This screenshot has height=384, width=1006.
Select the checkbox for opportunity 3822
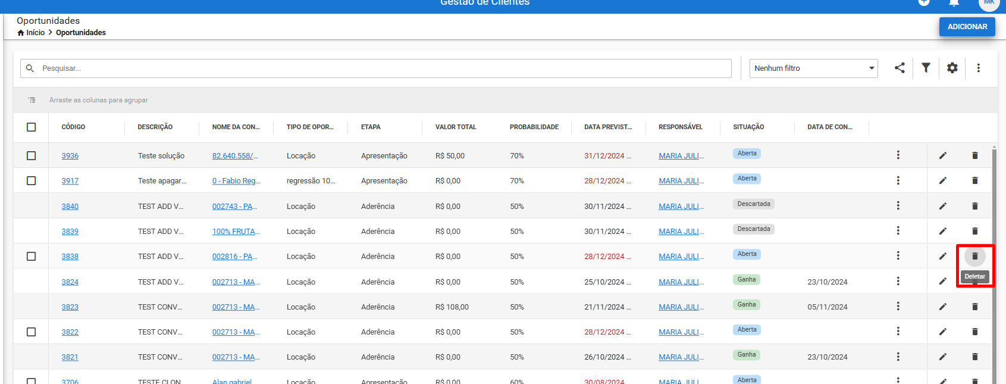coord(32,332)
